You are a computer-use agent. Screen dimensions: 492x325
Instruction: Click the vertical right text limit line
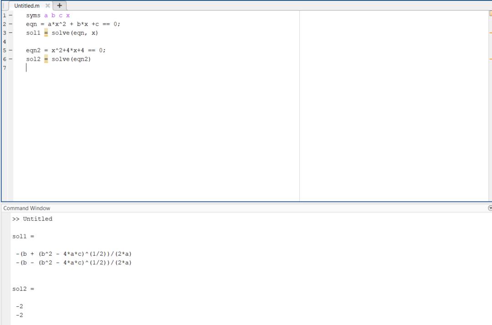click(x=299, y=106)
